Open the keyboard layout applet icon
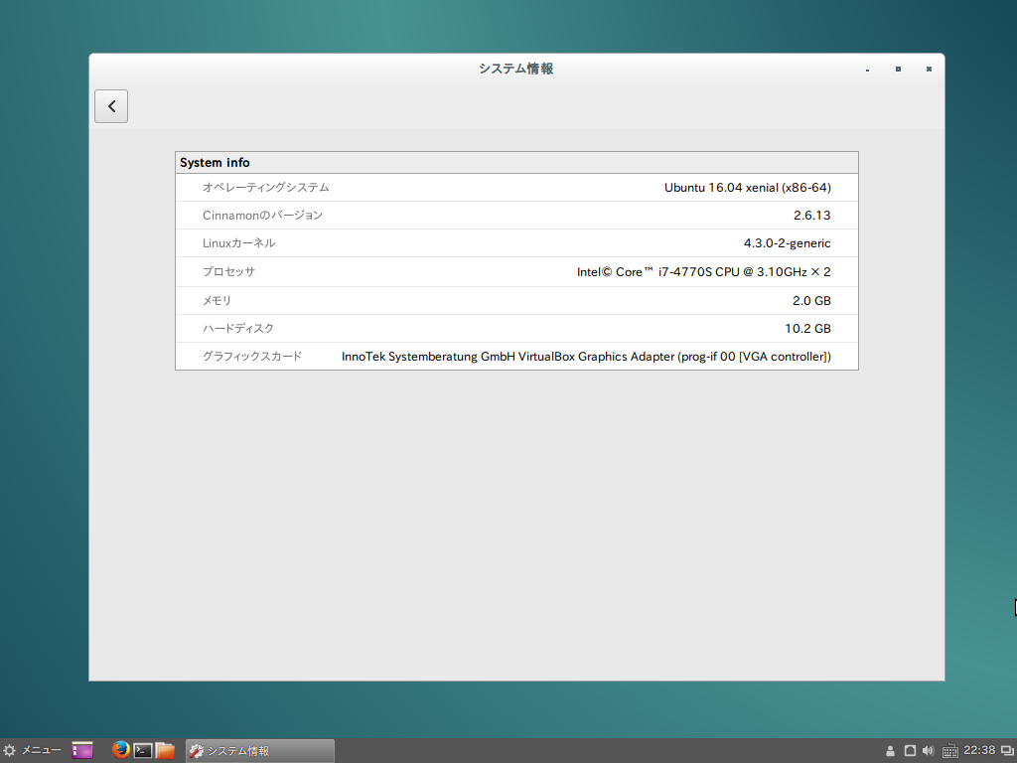 click(949, 751)
